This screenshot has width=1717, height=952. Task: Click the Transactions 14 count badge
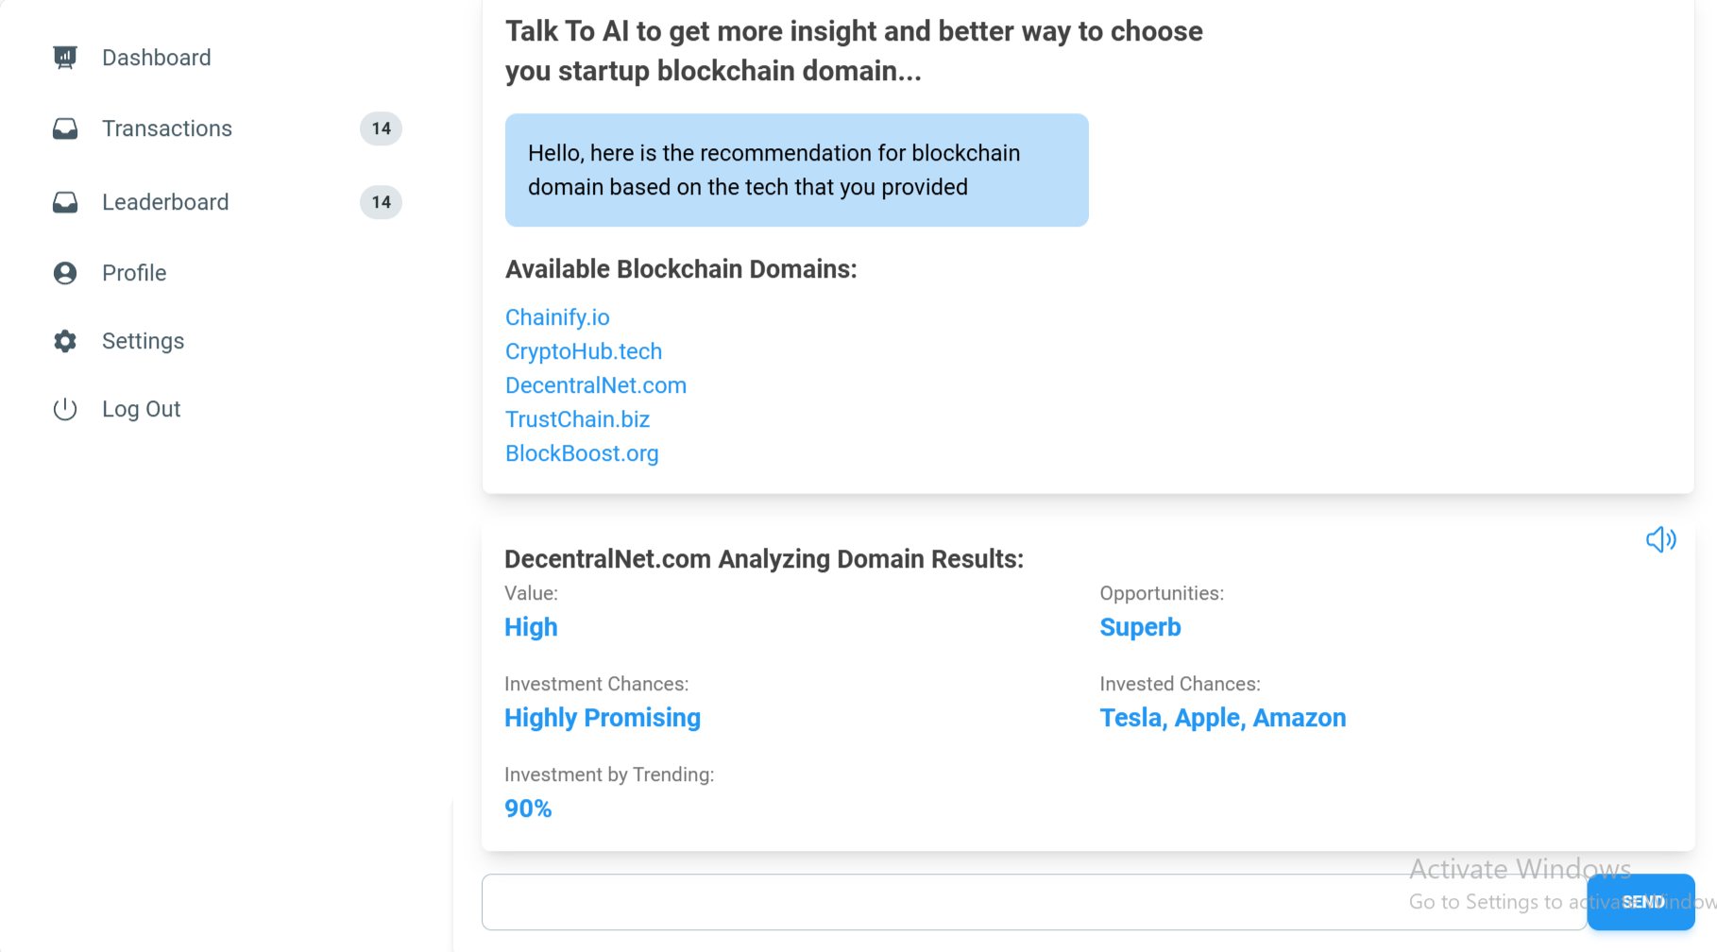tap(381, 128)
